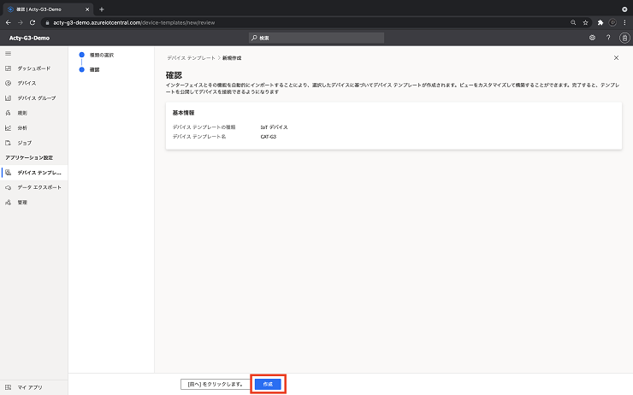
Task: Select the Acty-G3-Demo browser tab
Action: [x=48, y=9]
